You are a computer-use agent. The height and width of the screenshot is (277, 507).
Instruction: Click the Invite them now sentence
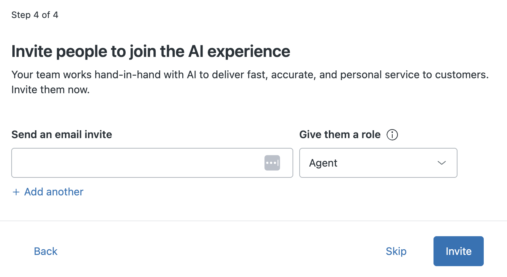[x=51, y=90]
